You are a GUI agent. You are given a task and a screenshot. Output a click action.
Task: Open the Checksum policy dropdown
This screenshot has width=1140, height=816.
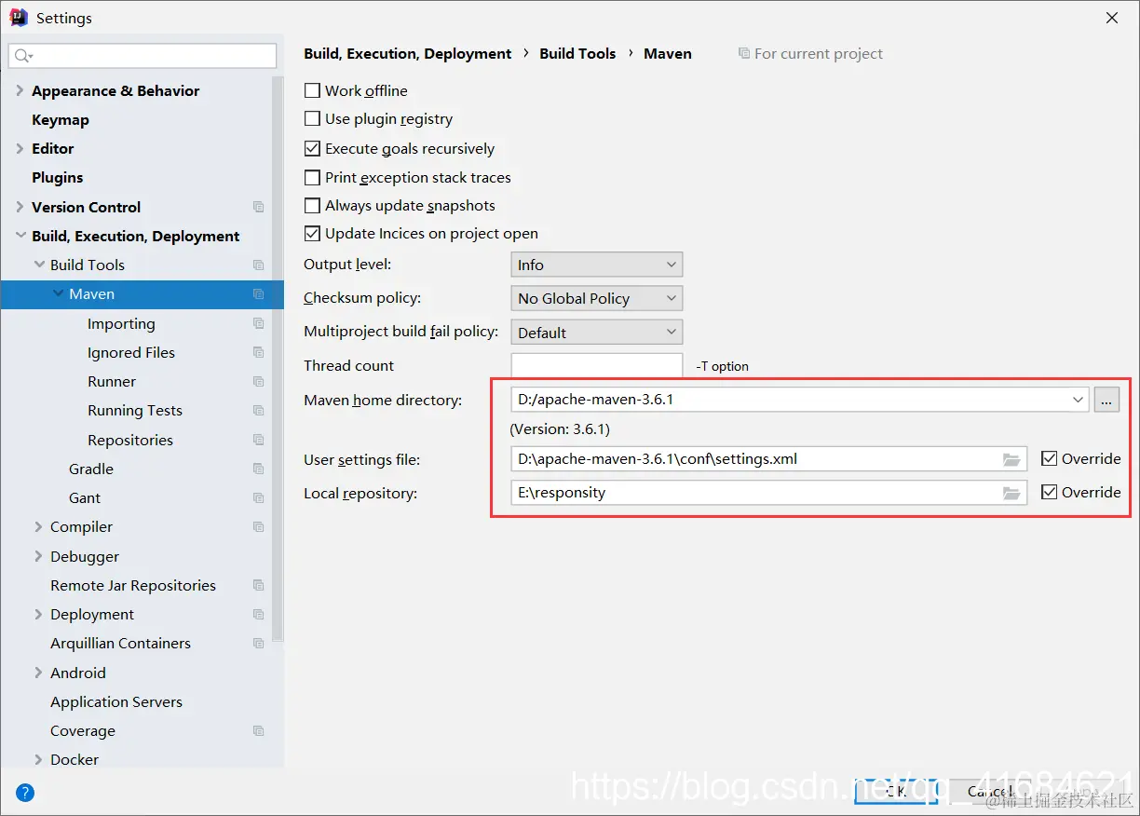597,298
